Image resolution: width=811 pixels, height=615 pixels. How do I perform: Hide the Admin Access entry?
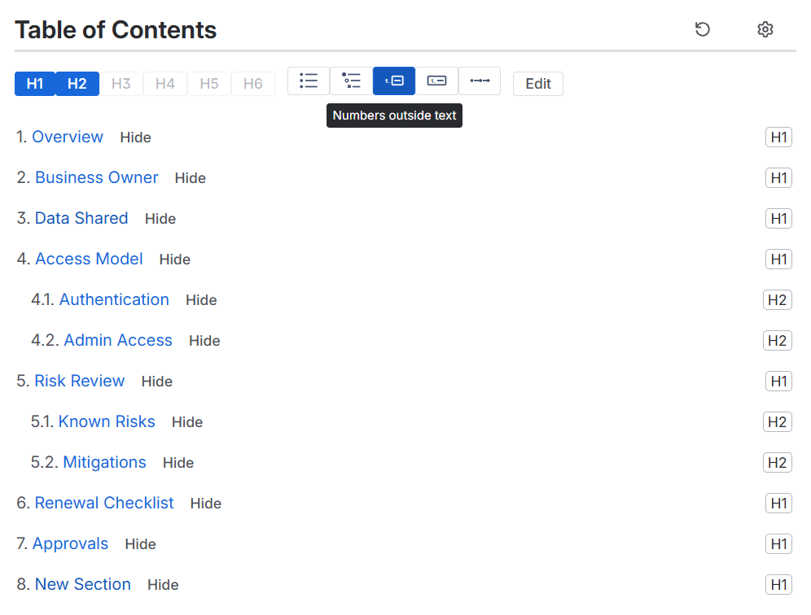[x=204, y=341]
